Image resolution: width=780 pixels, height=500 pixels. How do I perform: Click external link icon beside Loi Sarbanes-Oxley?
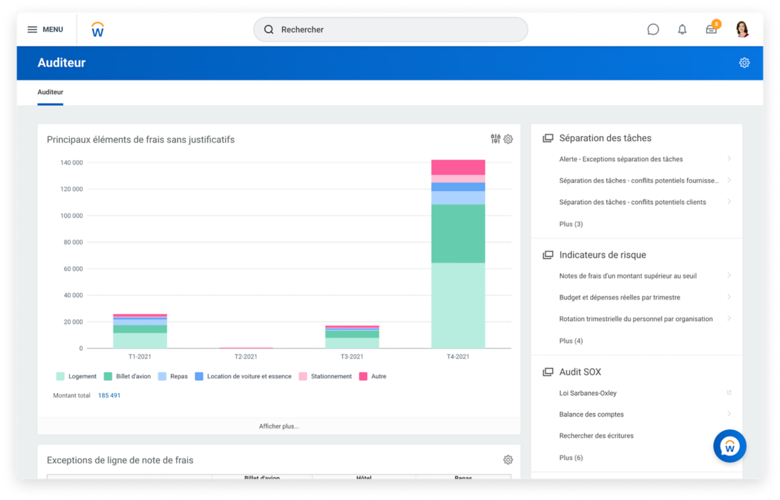click(729, 392)
